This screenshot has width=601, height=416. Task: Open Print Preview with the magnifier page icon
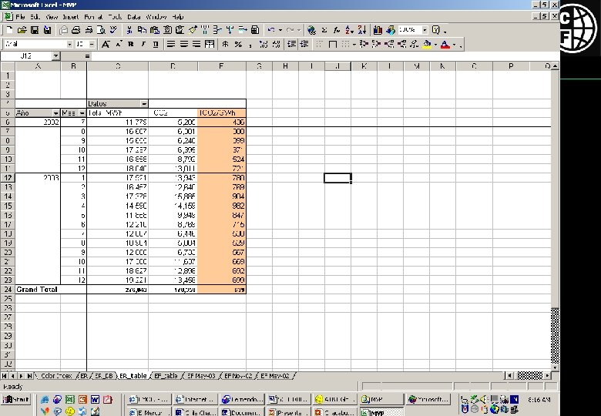pos(101,30)
